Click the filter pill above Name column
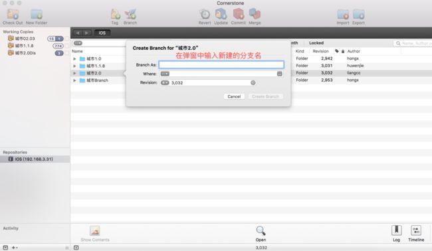 tap(78, 43)
